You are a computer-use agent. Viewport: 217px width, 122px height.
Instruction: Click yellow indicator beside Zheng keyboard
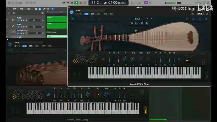pos(145,110)
